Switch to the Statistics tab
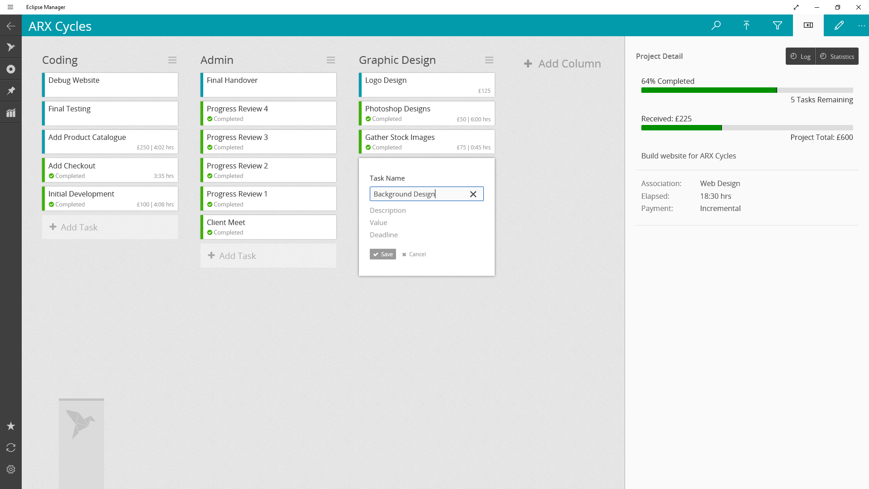Screen dimensions: 869x489 tap(837, 57)
